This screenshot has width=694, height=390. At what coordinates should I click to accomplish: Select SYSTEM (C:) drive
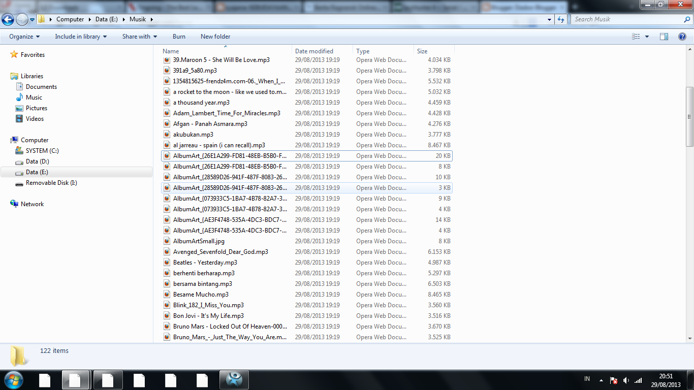42,151
